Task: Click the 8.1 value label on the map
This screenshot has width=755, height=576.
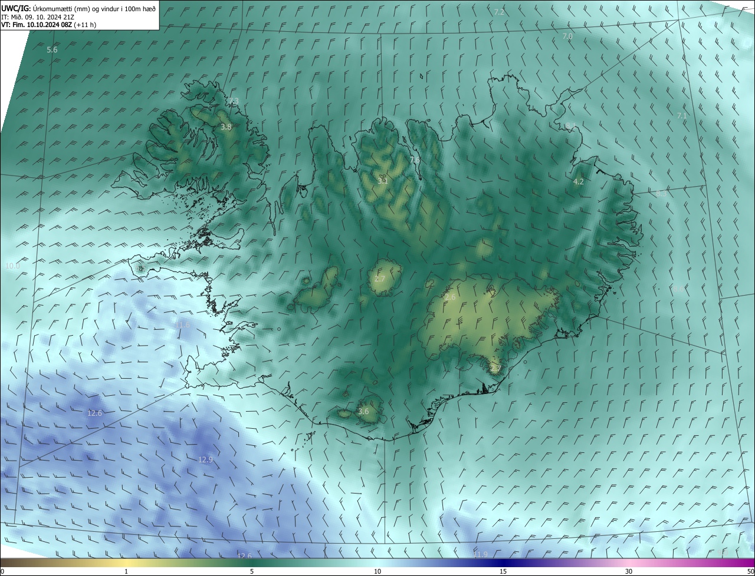Action: 570,126
